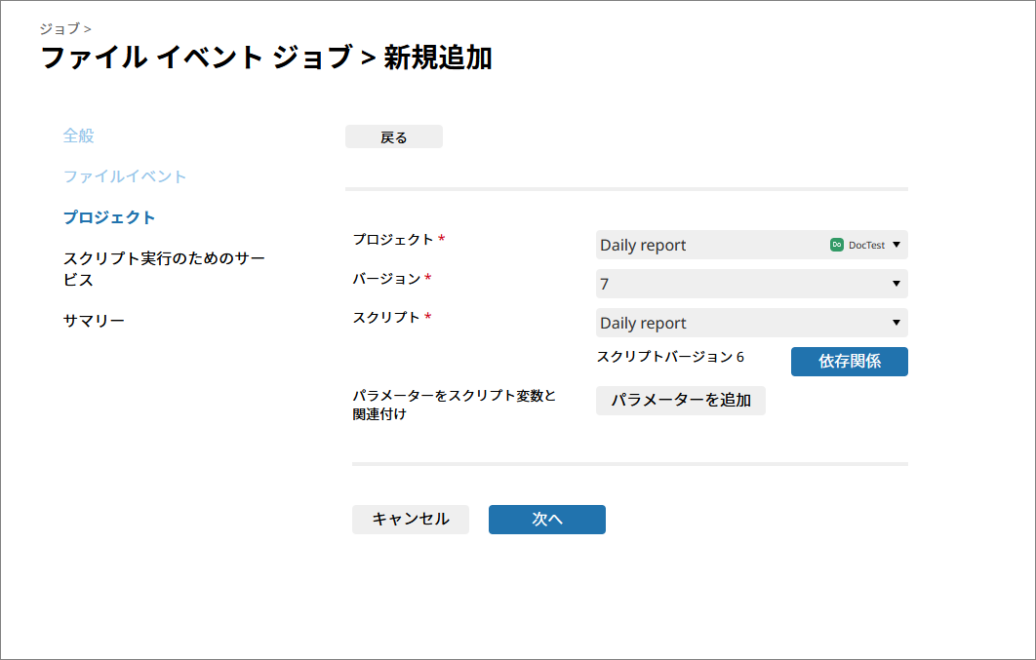The image size is (1036, 660).
Task: Select the プロジェクト step in sidebar
Action: click(109, 217)
